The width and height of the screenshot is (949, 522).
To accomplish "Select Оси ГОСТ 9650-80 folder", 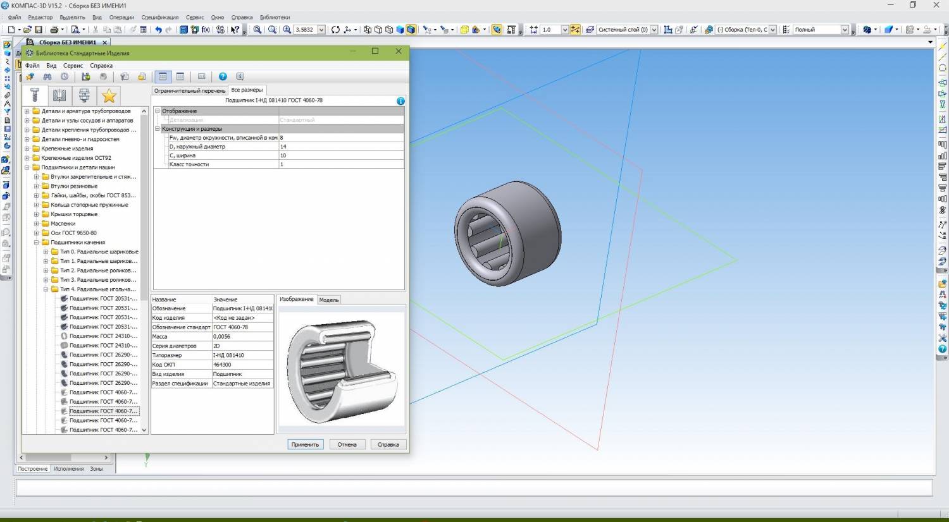I will (x=73, y=233).
